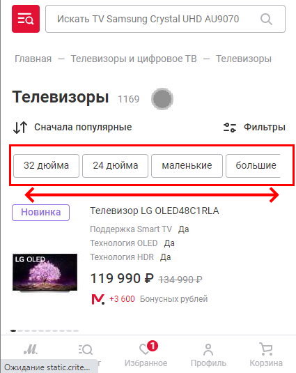Image resolution: width=296 pixels, height=373 pixels.
Task: Select the 24 дюйма filter chip
Action: click(x=115, y=165)
